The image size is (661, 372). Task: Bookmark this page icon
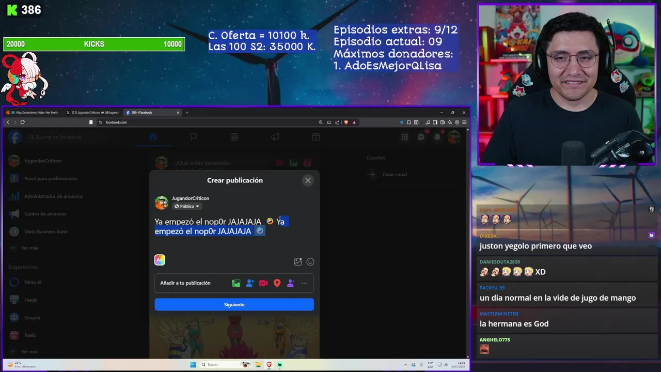pyautogui.click(x=91, y=122)
